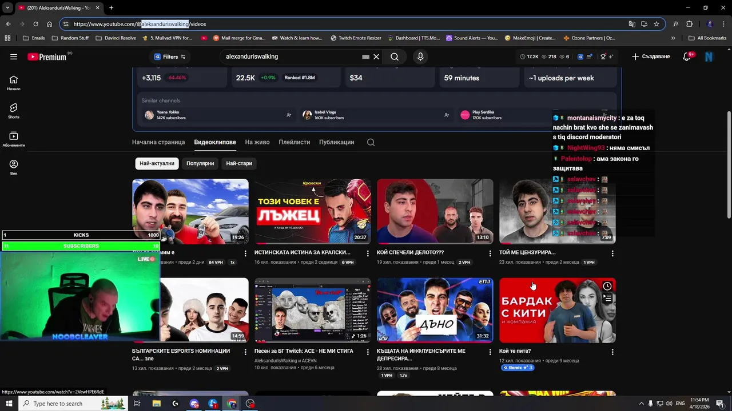The image size is (732, 411).
Task: Go back in browser history
Action: [x=8, y=24]
